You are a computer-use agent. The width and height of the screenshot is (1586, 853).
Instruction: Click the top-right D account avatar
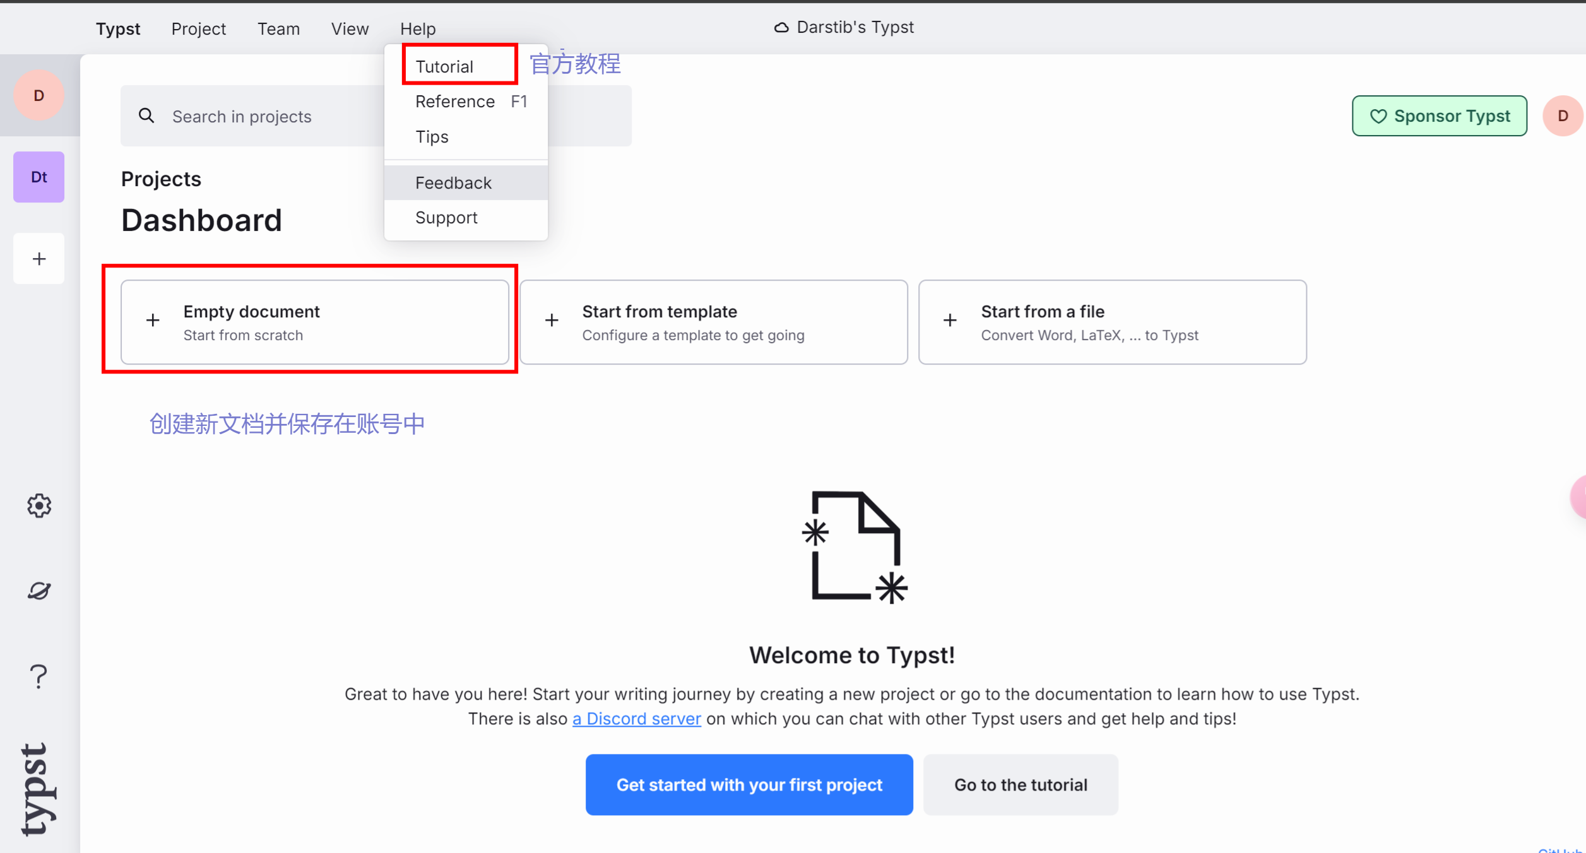pyautogui.click(x=1562, y=116)
